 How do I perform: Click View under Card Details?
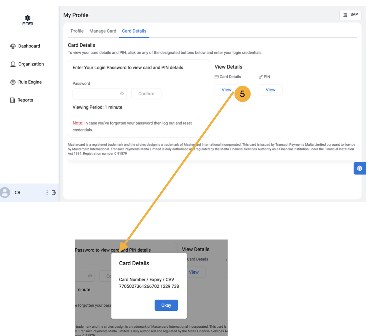[226, 90]
